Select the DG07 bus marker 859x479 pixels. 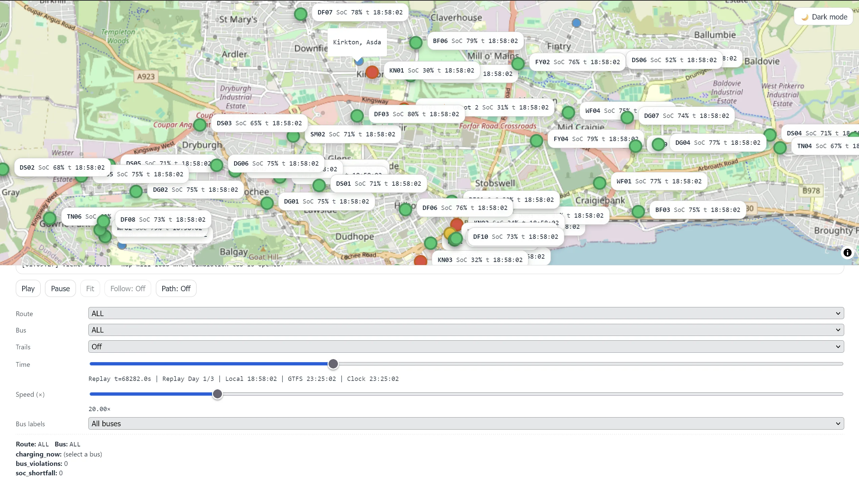click(627, 118)
